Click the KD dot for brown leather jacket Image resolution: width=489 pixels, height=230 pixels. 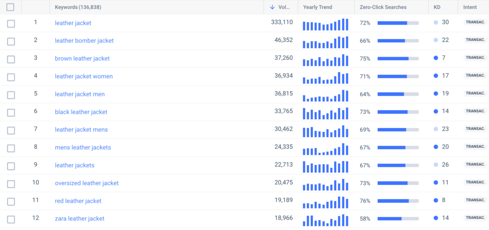[x=436, y=58]
